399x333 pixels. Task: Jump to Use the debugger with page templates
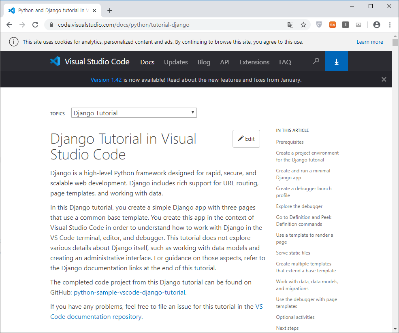click(x=306, y=303)
